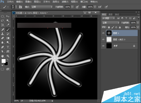Image resolution: width=141 pixels, height=103 pixels.
Task: Hide the 图层 1 layer visibility eye
Action: click(x=103, y=33)
